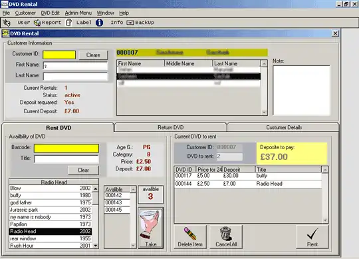Click the Last Name input field
The width and height of the screenshot is (359, 259).
pyautogui.click(x=75, y=77)
